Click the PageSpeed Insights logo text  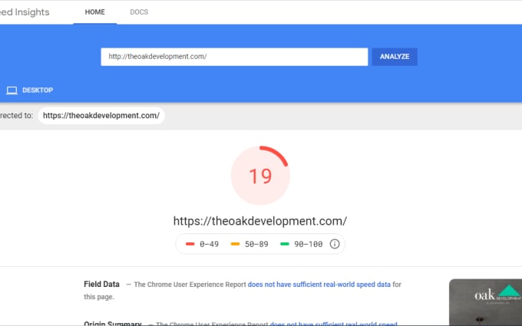[25, 12]
